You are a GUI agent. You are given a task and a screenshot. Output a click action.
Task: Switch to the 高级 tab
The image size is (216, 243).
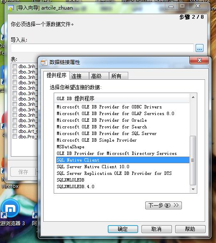tap(99, 76)
